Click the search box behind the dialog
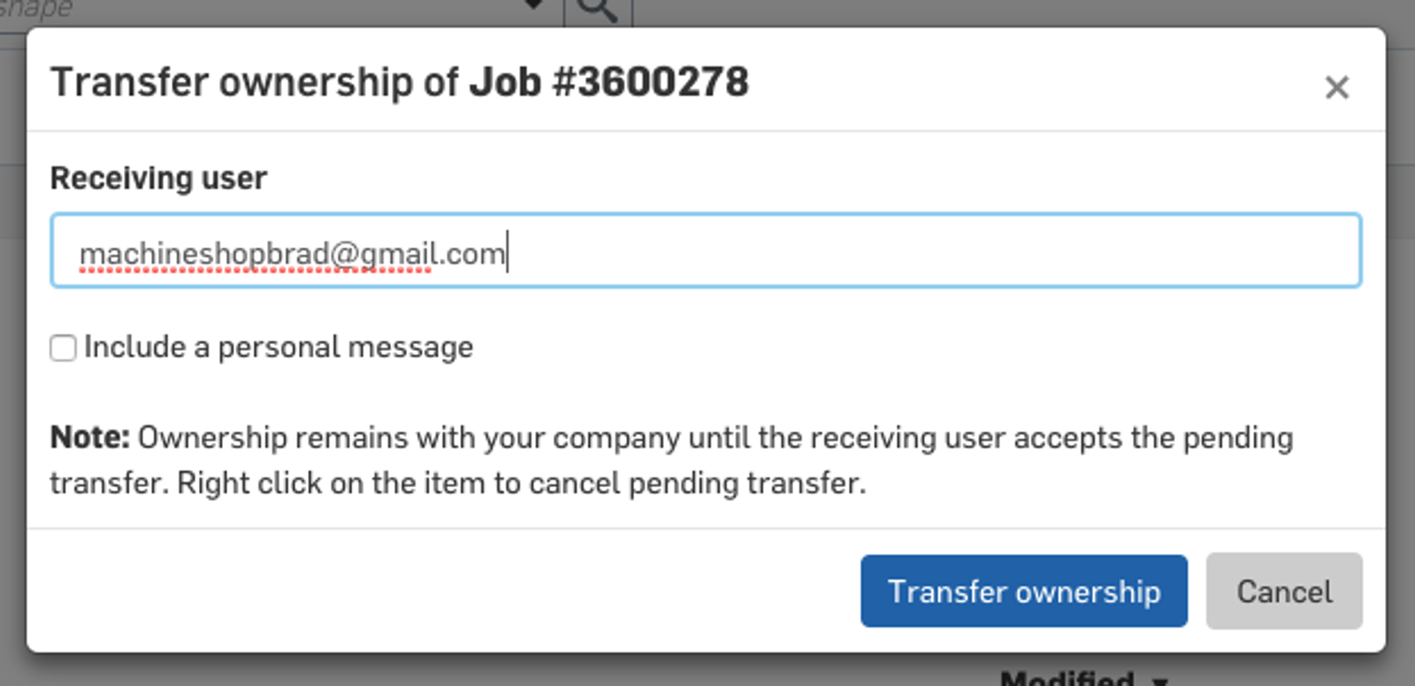 265,9
